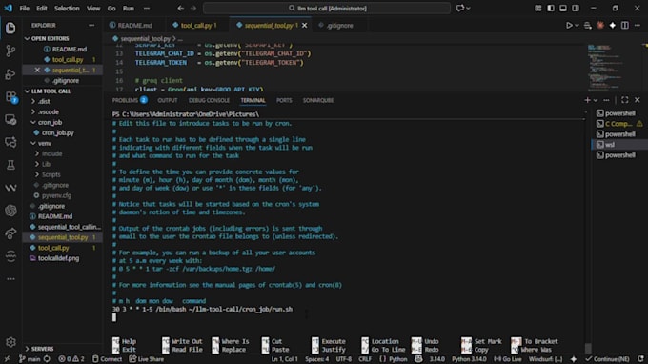The width and height of the screenshot is (648, 364).
Task: Open toolcalldef.png in explorer
Action: pyautogui.click(x=58, y=258)
